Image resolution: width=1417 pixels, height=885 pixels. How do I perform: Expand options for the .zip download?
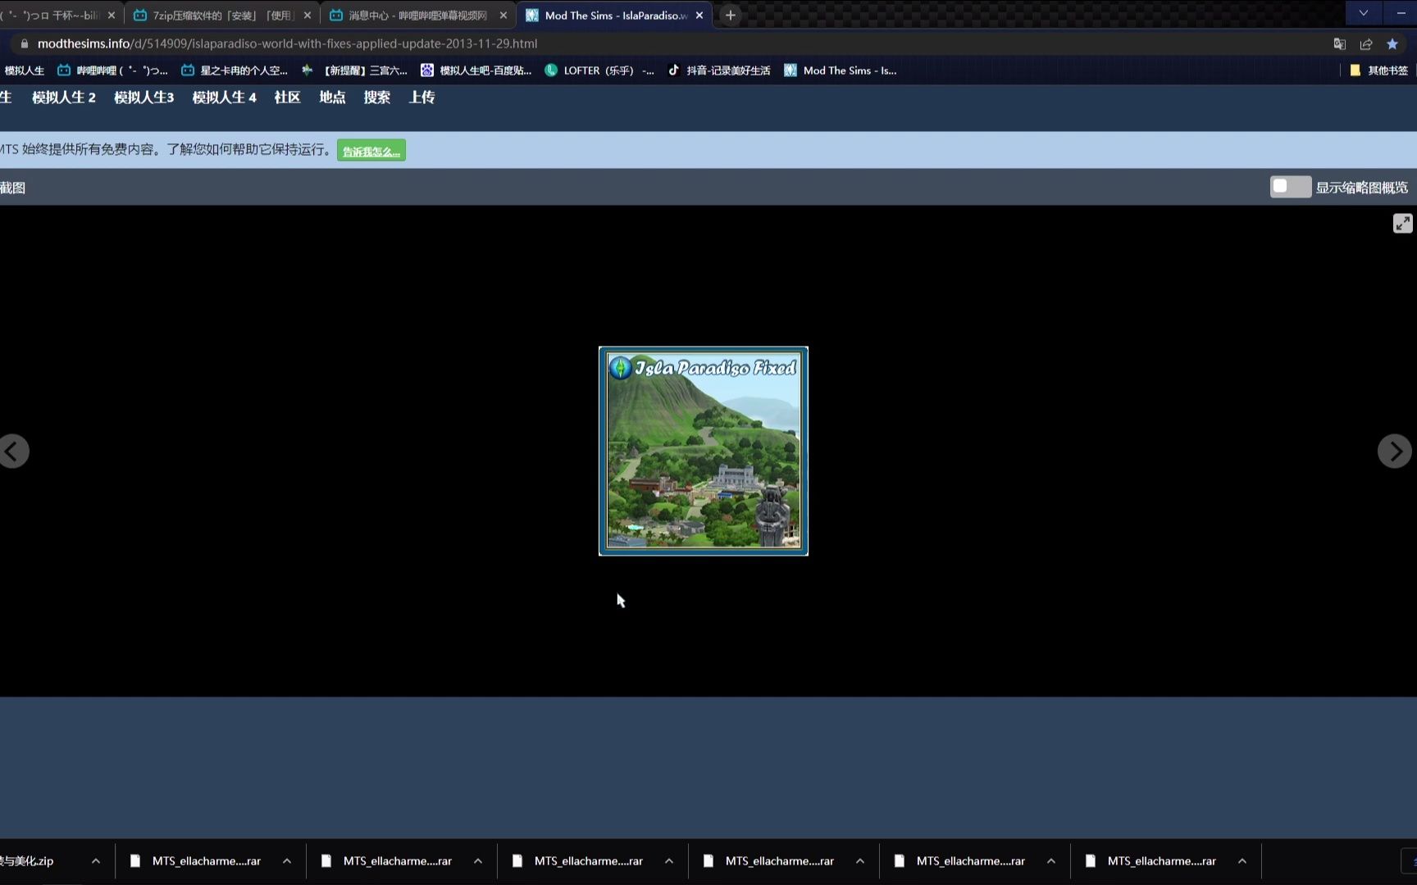click(x=96, y=861)
